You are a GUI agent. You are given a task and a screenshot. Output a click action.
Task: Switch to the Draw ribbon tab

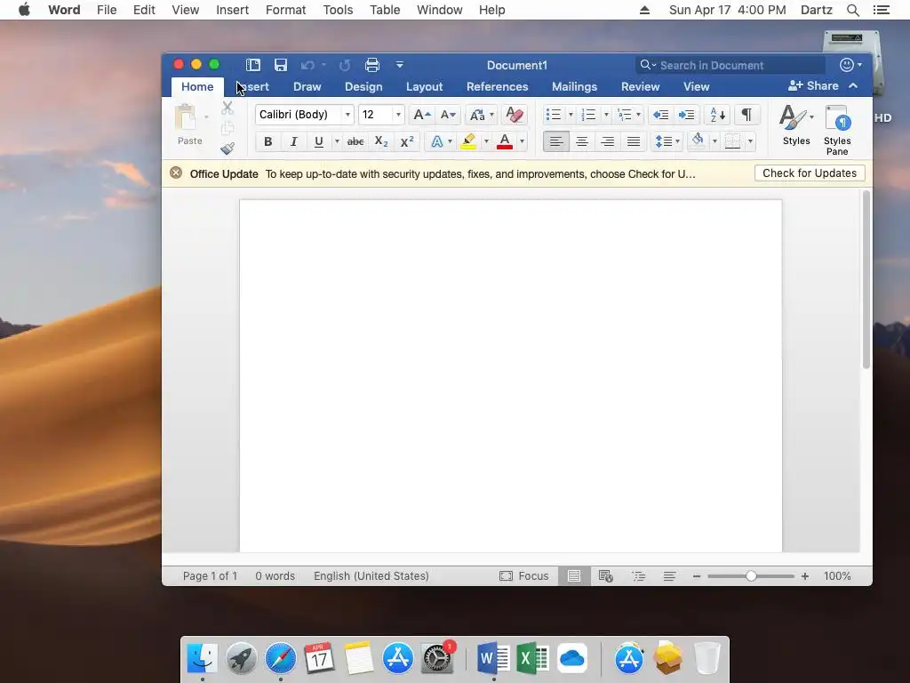[x=307, y=86]
